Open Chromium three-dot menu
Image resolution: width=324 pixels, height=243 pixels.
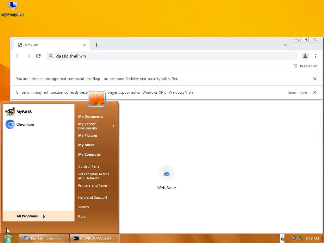(315, 56)
